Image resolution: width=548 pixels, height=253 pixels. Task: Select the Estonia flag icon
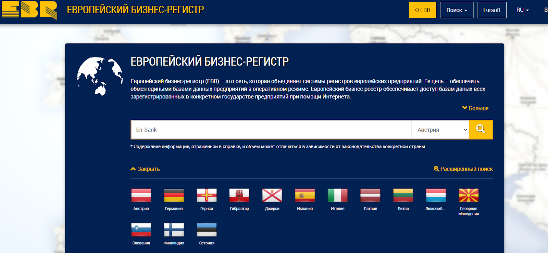[x=207, y=230]
